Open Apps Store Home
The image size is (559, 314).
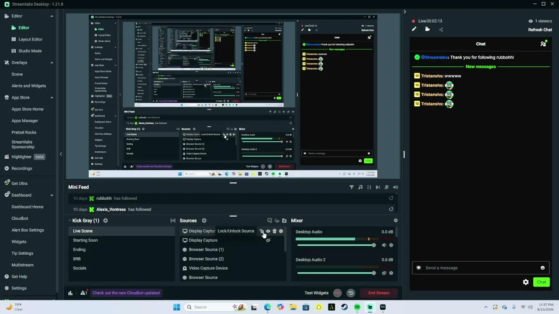coord(28,109)
